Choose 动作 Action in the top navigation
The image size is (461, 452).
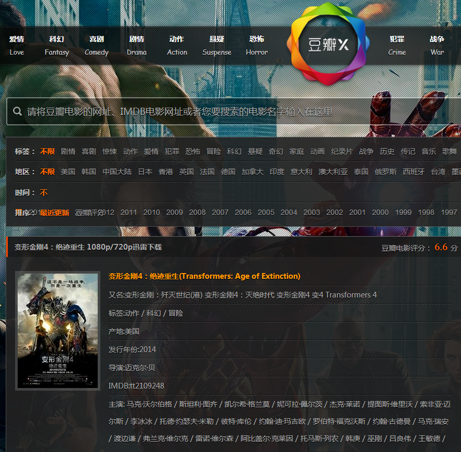click(x=177, y=46)
